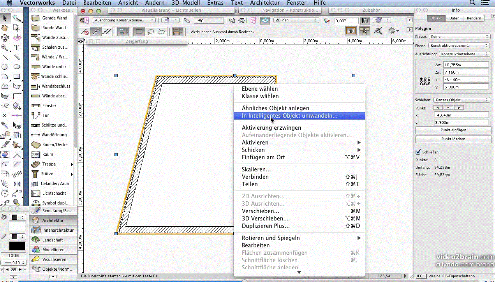Select the Boden/Decke slab tool
The image size is (495, 282).
51,145
